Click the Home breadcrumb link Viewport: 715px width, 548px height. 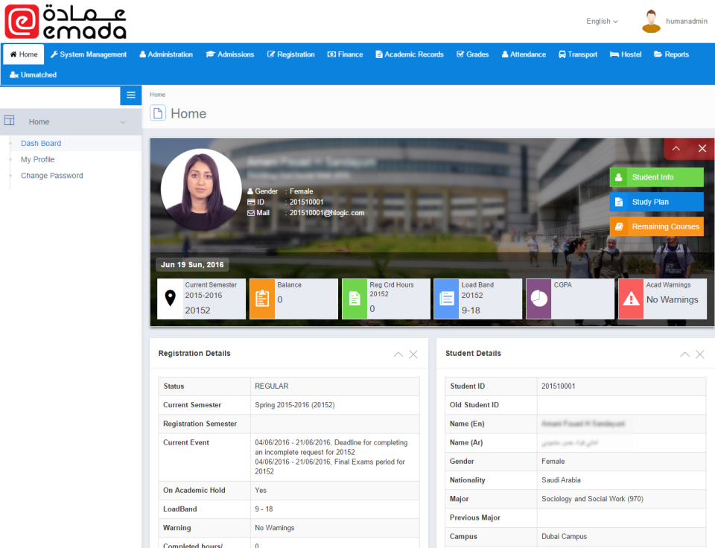click(157, 95)
